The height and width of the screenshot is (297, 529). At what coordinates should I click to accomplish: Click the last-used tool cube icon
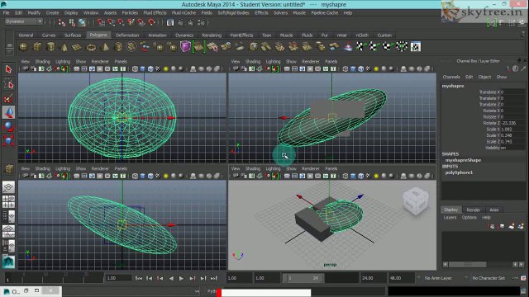coord(8,168)
